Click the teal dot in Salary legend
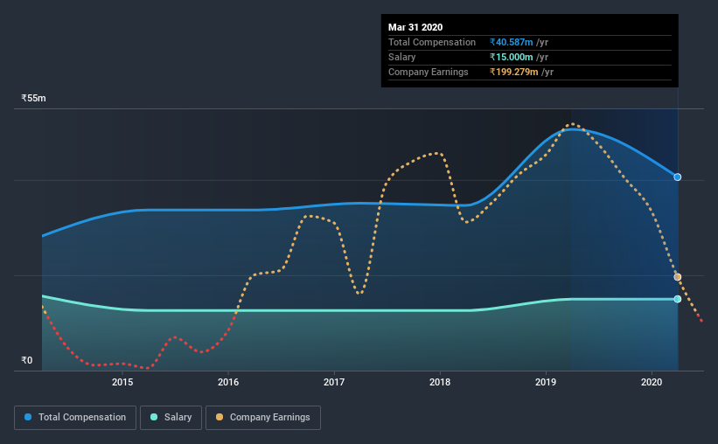The width and height of the screenshot is (718, 444). (x=154, y=417)
